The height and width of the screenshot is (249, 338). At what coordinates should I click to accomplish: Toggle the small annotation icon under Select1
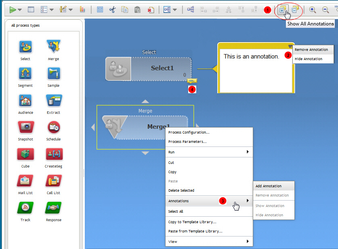(x=192, y=81)
